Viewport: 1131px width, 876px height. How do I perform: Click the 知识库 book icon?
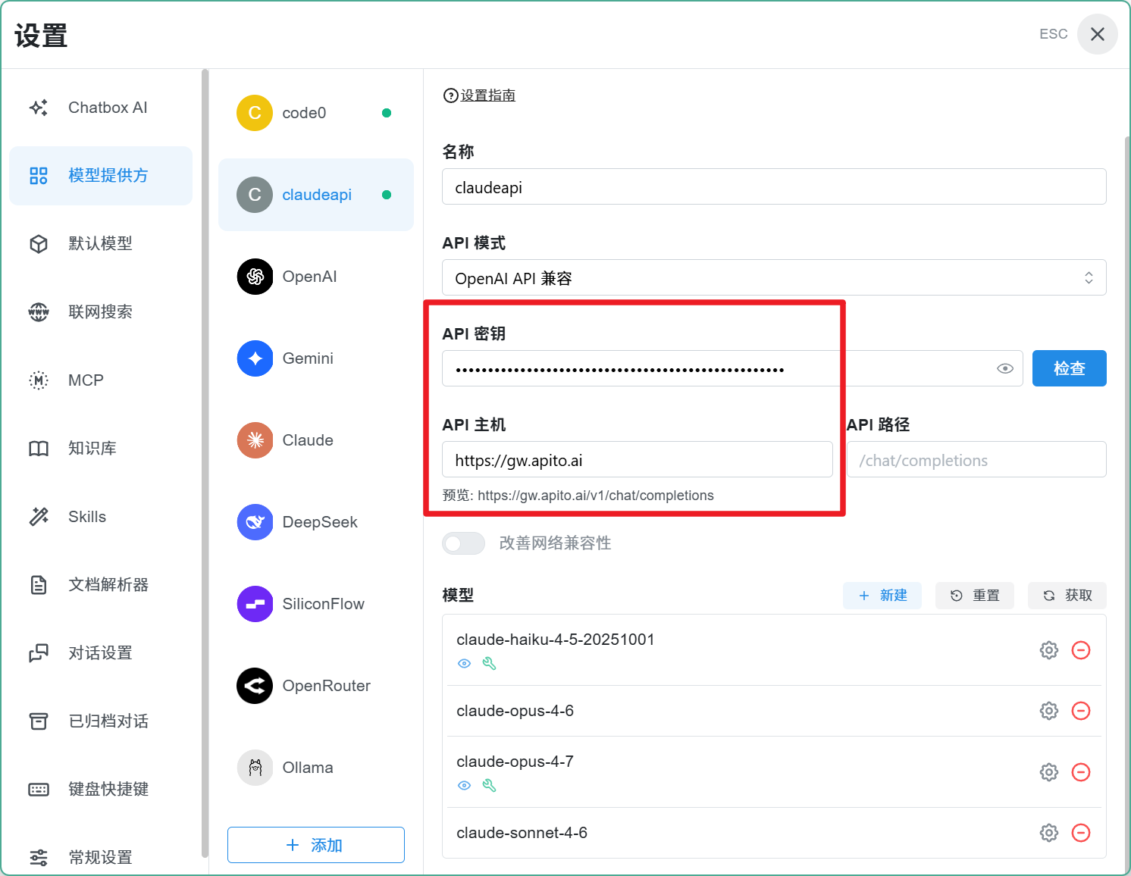[39, 449]
